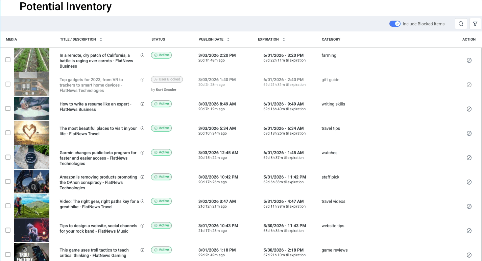Sort table by Expiration column
Image resolution: width=482 pixels, height=261 pixels.
[x=284, y=40]
